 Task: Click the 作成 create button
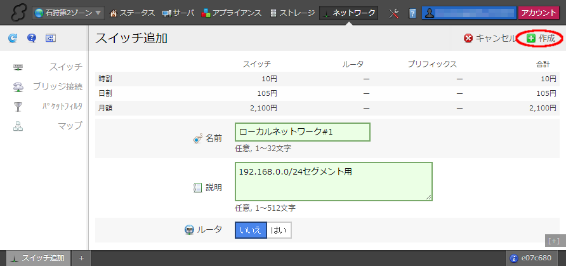[541, 38]
